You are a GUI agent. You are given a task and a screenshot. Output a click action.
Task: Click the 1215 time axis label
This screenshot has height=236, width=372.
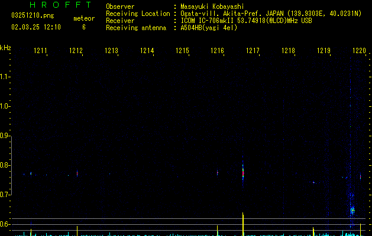(x=182, y=51)
